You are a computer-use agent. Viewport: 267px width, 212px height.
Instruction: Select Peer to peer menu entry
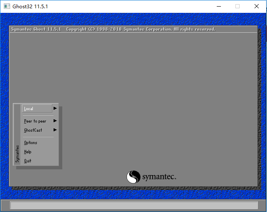pyautogui.click(x=35, y=121)
